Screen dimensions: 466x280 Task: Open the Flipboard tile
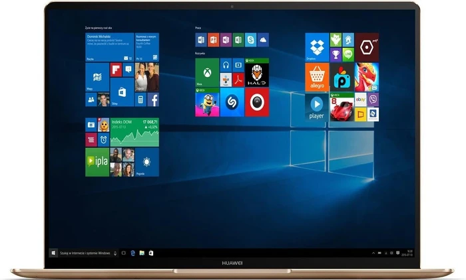click(116, 70)
